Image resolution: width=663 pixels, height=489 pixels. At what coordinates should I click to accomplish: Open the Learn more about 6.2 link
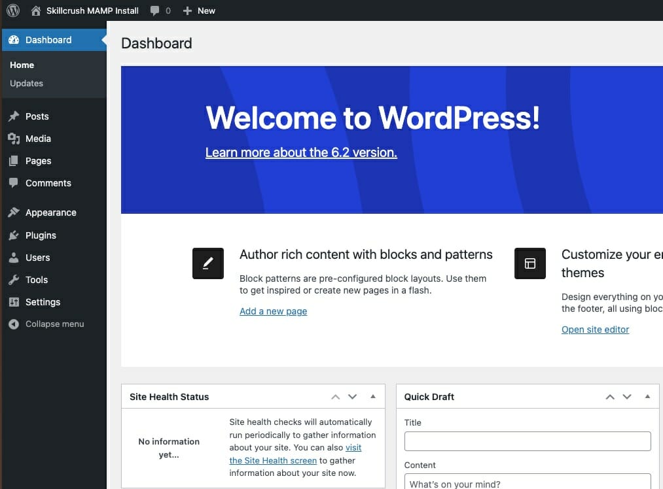tap(300, 152)
